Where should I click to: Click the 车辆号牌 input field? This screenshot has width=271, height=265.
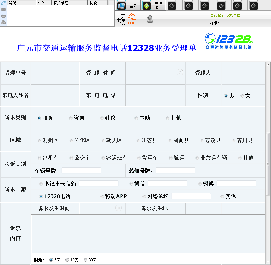[x=81, y=171]
